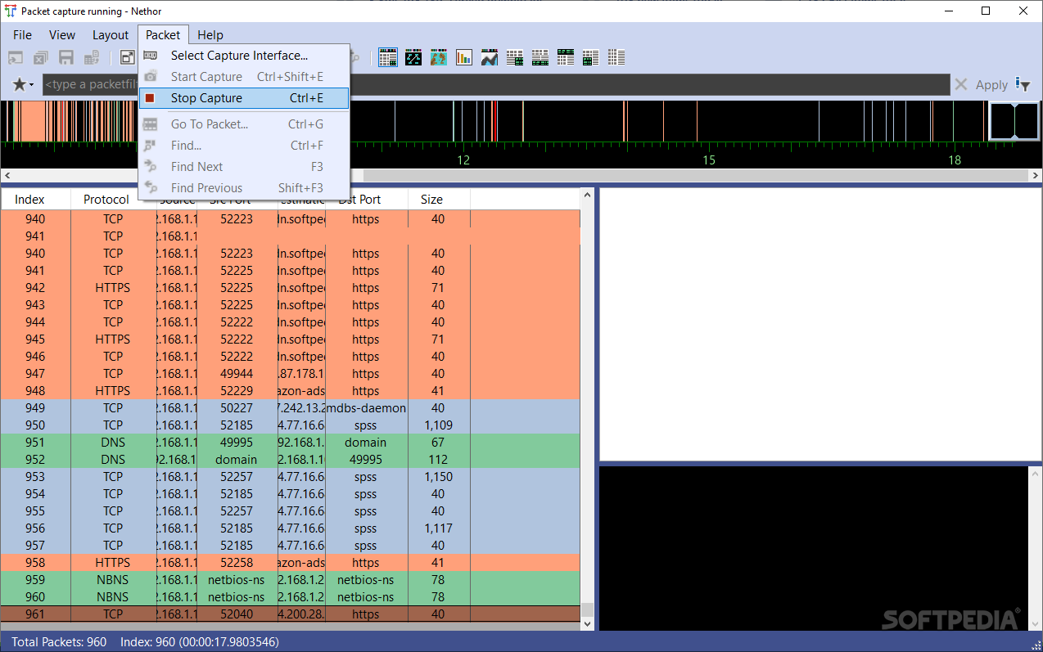Choose layout icon with green bottom-left panel
1043x652 pixels.
click(x=591, y=57)
